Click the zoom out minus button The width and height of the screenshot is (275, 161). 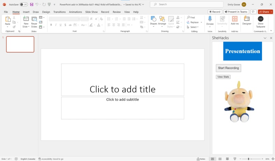coord(241,159)
